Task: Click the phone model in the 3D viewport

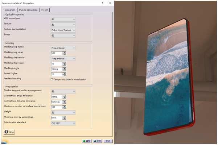Action: click(167, 76)
